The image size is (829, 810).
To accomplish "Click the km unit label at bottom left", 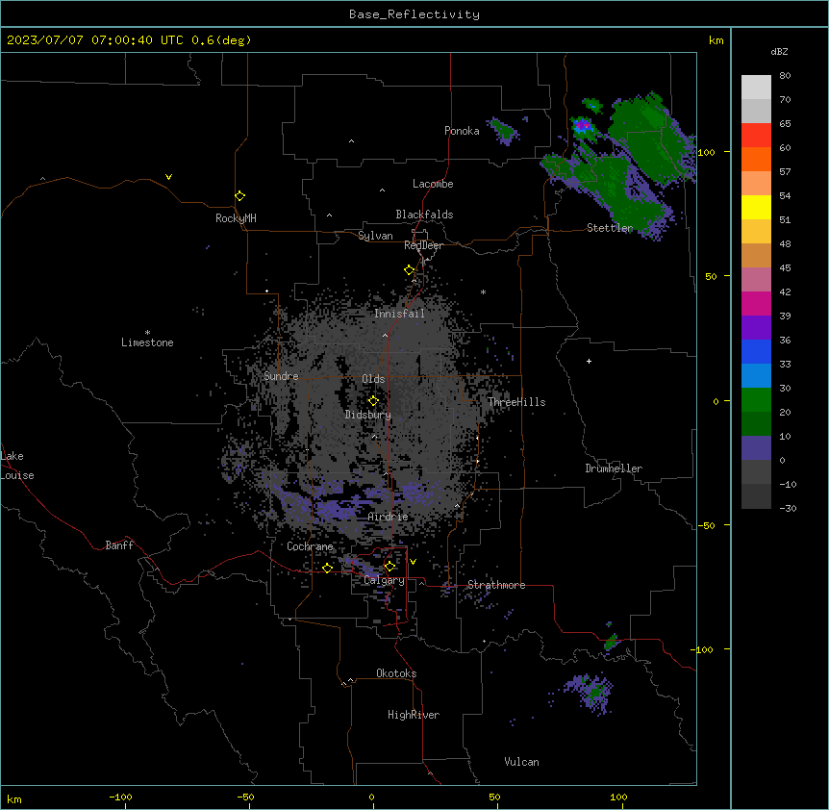I will point(14,798).
